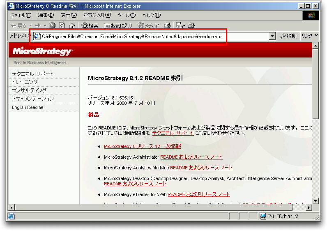Click the horizontal scrollbar left arrow
Screen dimensions: 327x231
click(x=11, y=208)
